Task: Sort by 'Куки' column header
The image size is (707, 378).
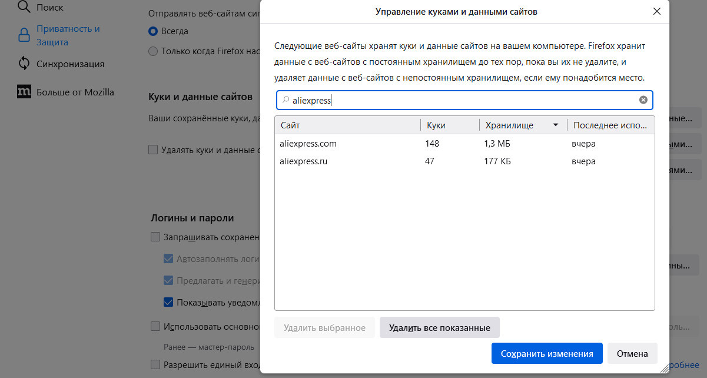Action: click(x=449, y=125)
